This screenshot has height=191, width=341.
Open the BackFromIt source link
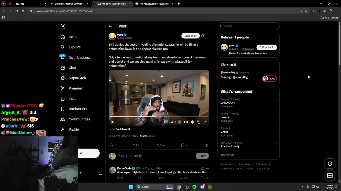[x=123, y=129]
